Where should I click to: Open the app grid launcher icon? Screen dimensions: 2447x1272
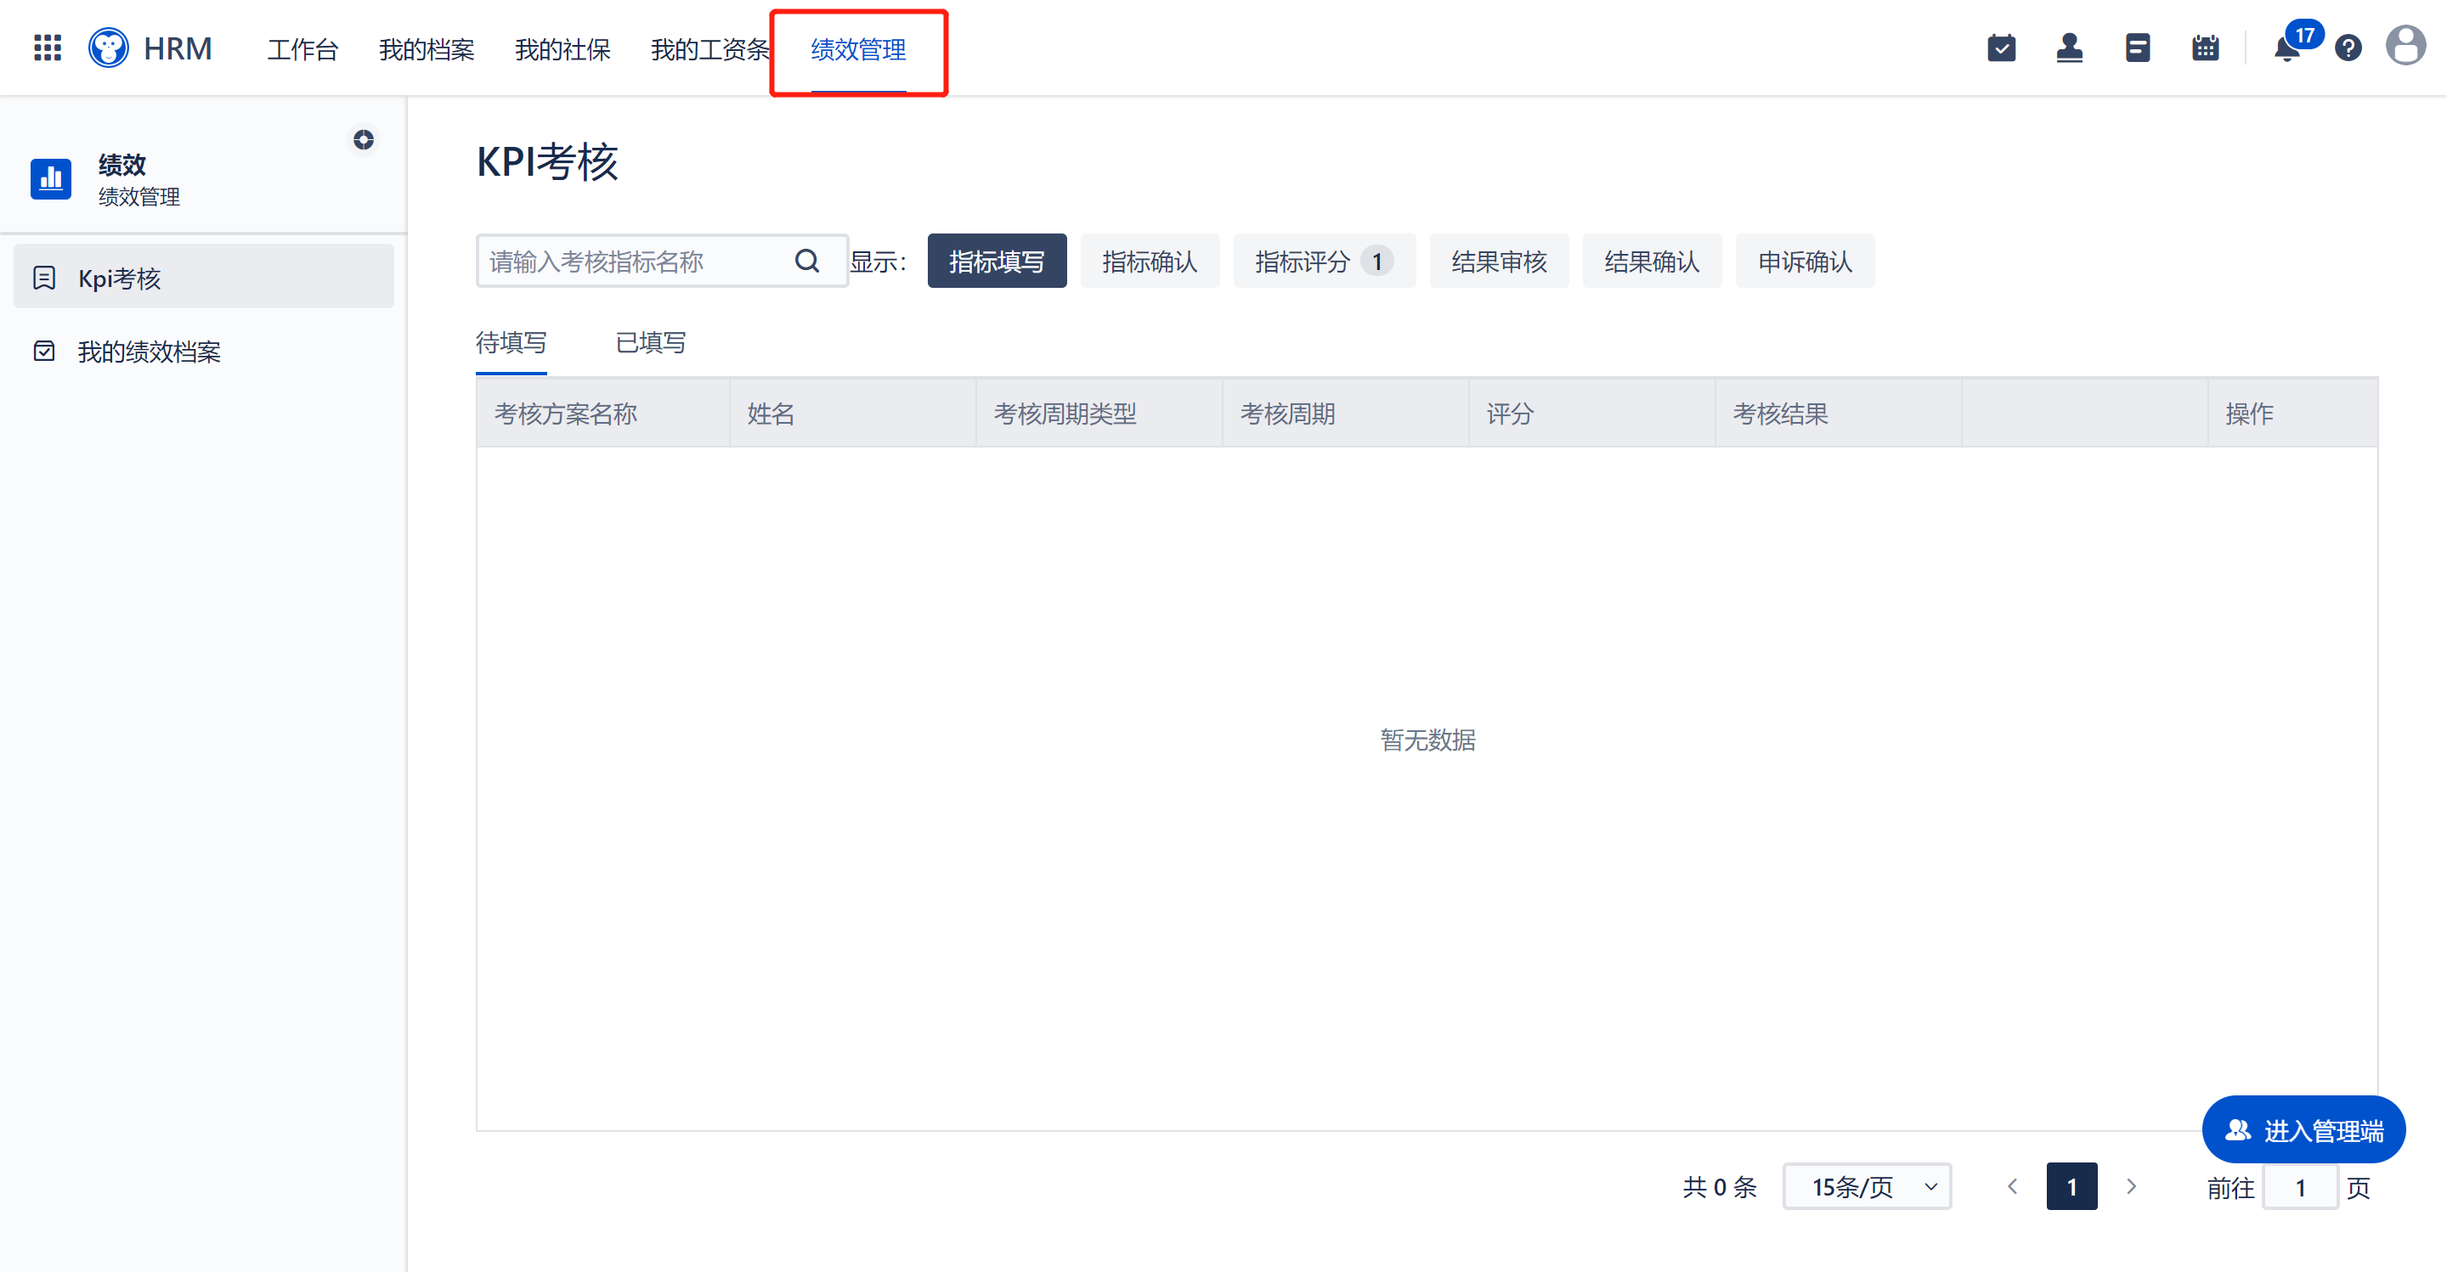coord(48,48)
